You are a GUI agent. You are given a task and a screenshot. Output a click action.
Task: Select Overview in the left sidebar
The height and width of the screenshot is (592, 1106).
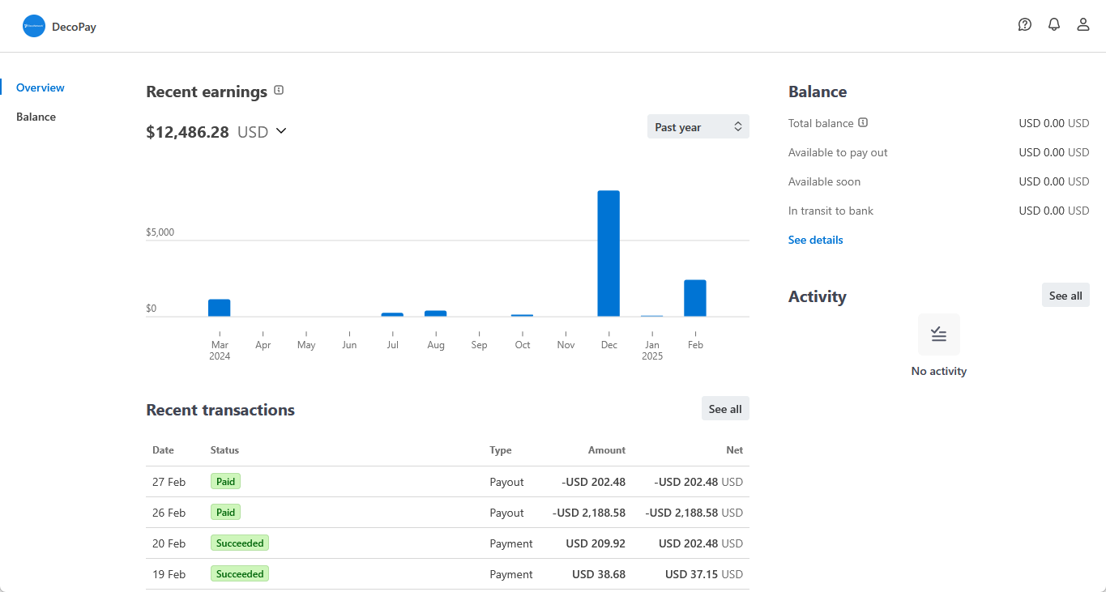39,87
